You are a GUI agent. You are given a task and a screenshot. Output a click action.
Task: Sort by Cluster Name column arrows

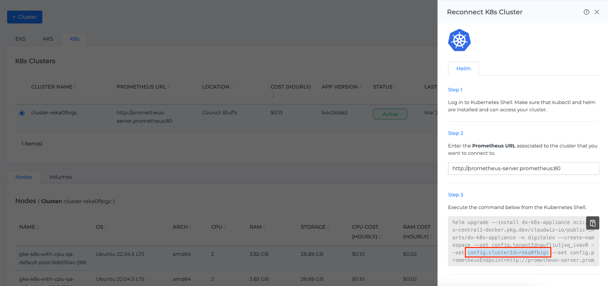(x=75, y=87)
